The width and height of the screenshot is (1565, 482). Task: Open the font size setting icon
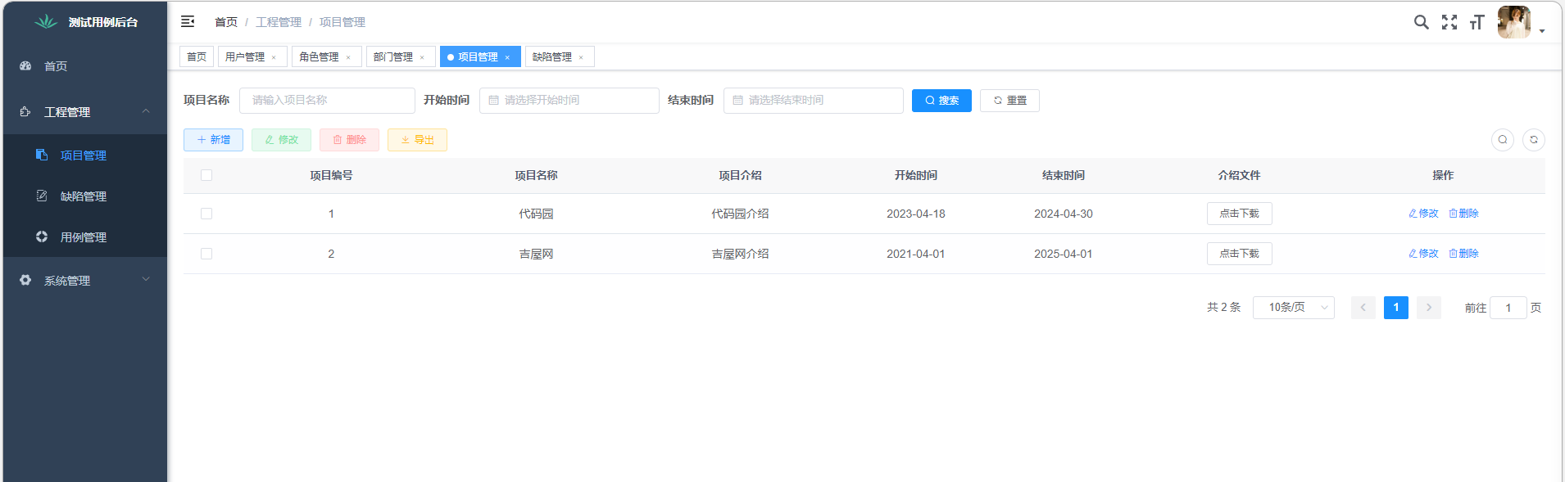tap(1477, 22)
